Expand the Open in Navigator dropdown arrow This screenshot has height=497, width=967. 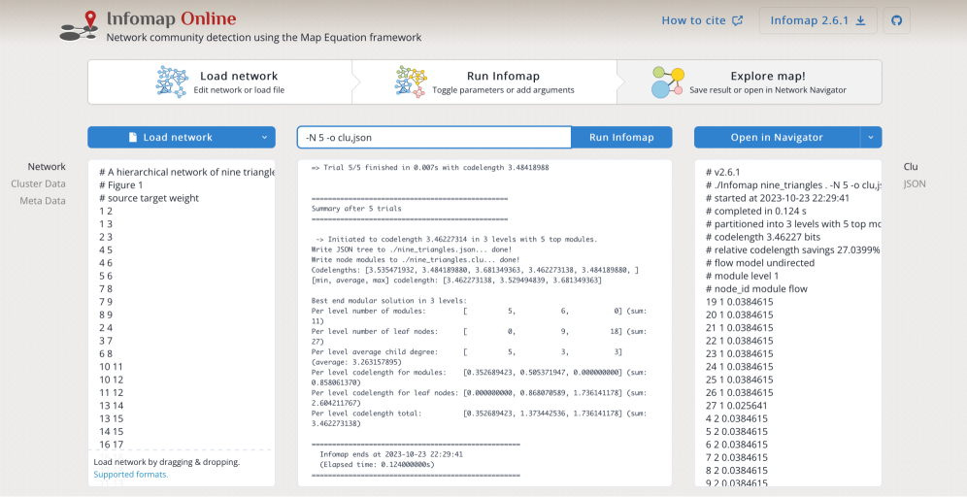pos(871,138)
